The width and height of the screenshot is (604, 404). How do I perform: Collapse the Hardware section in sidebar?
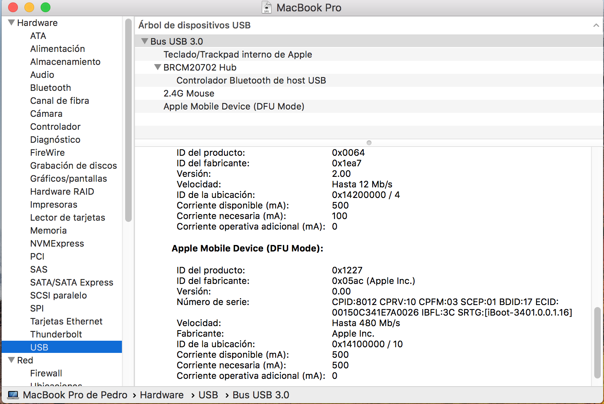(x=11, y=23)
